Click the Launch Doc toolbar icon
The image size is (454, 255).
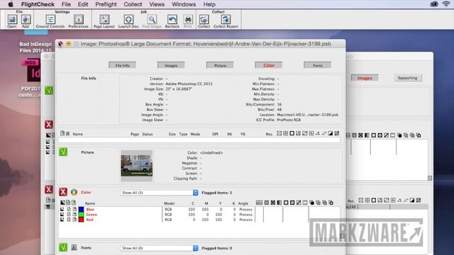128,20
